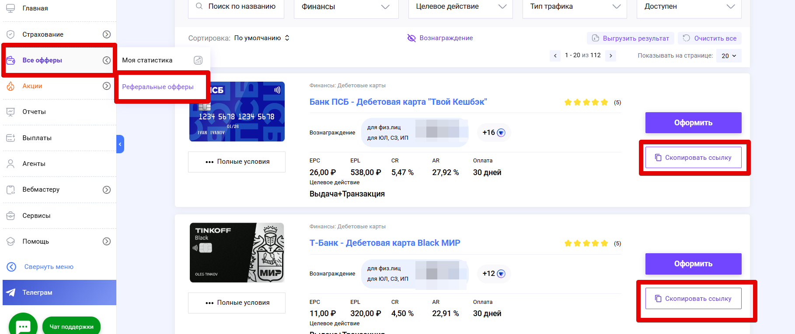This screenshot has height=334, width=795.
Task: Copy link for Т-Банк Black МИР offer
Action: [x=693, y=299]
